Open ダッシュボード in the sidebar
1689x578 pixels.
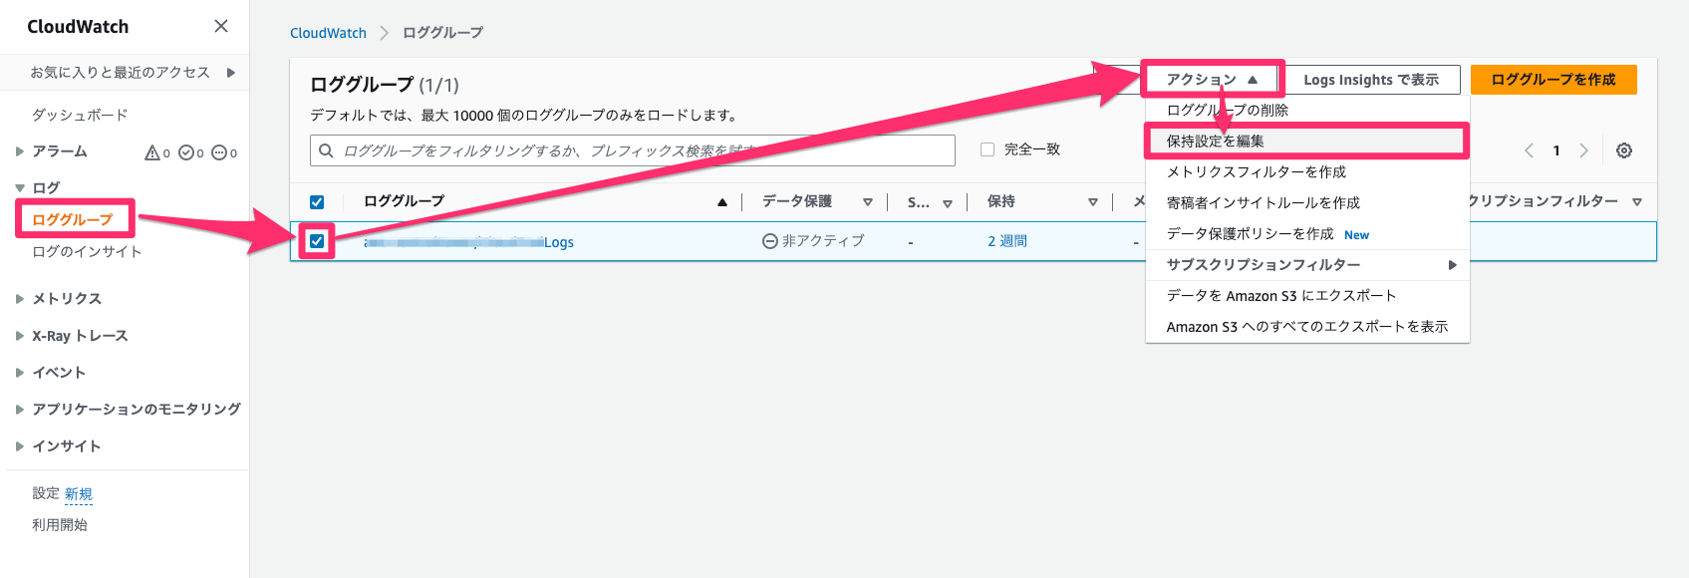pos(80,115)
